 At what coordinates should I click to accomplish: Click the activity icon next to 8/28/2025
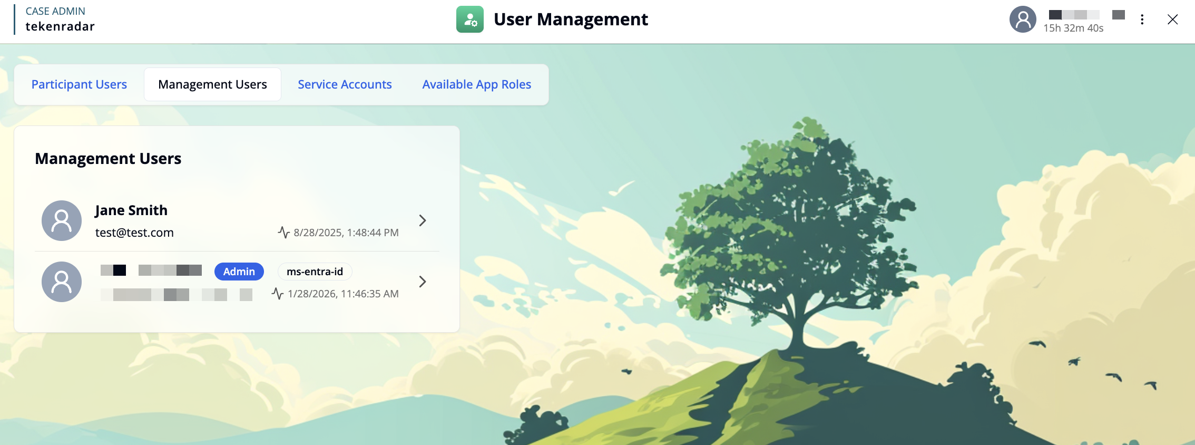point(283,233)
